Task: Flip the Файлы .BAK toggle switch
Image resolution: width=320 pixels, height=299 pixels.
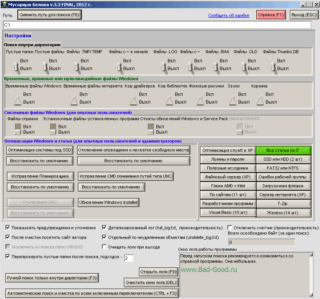Action: [216, 67]
